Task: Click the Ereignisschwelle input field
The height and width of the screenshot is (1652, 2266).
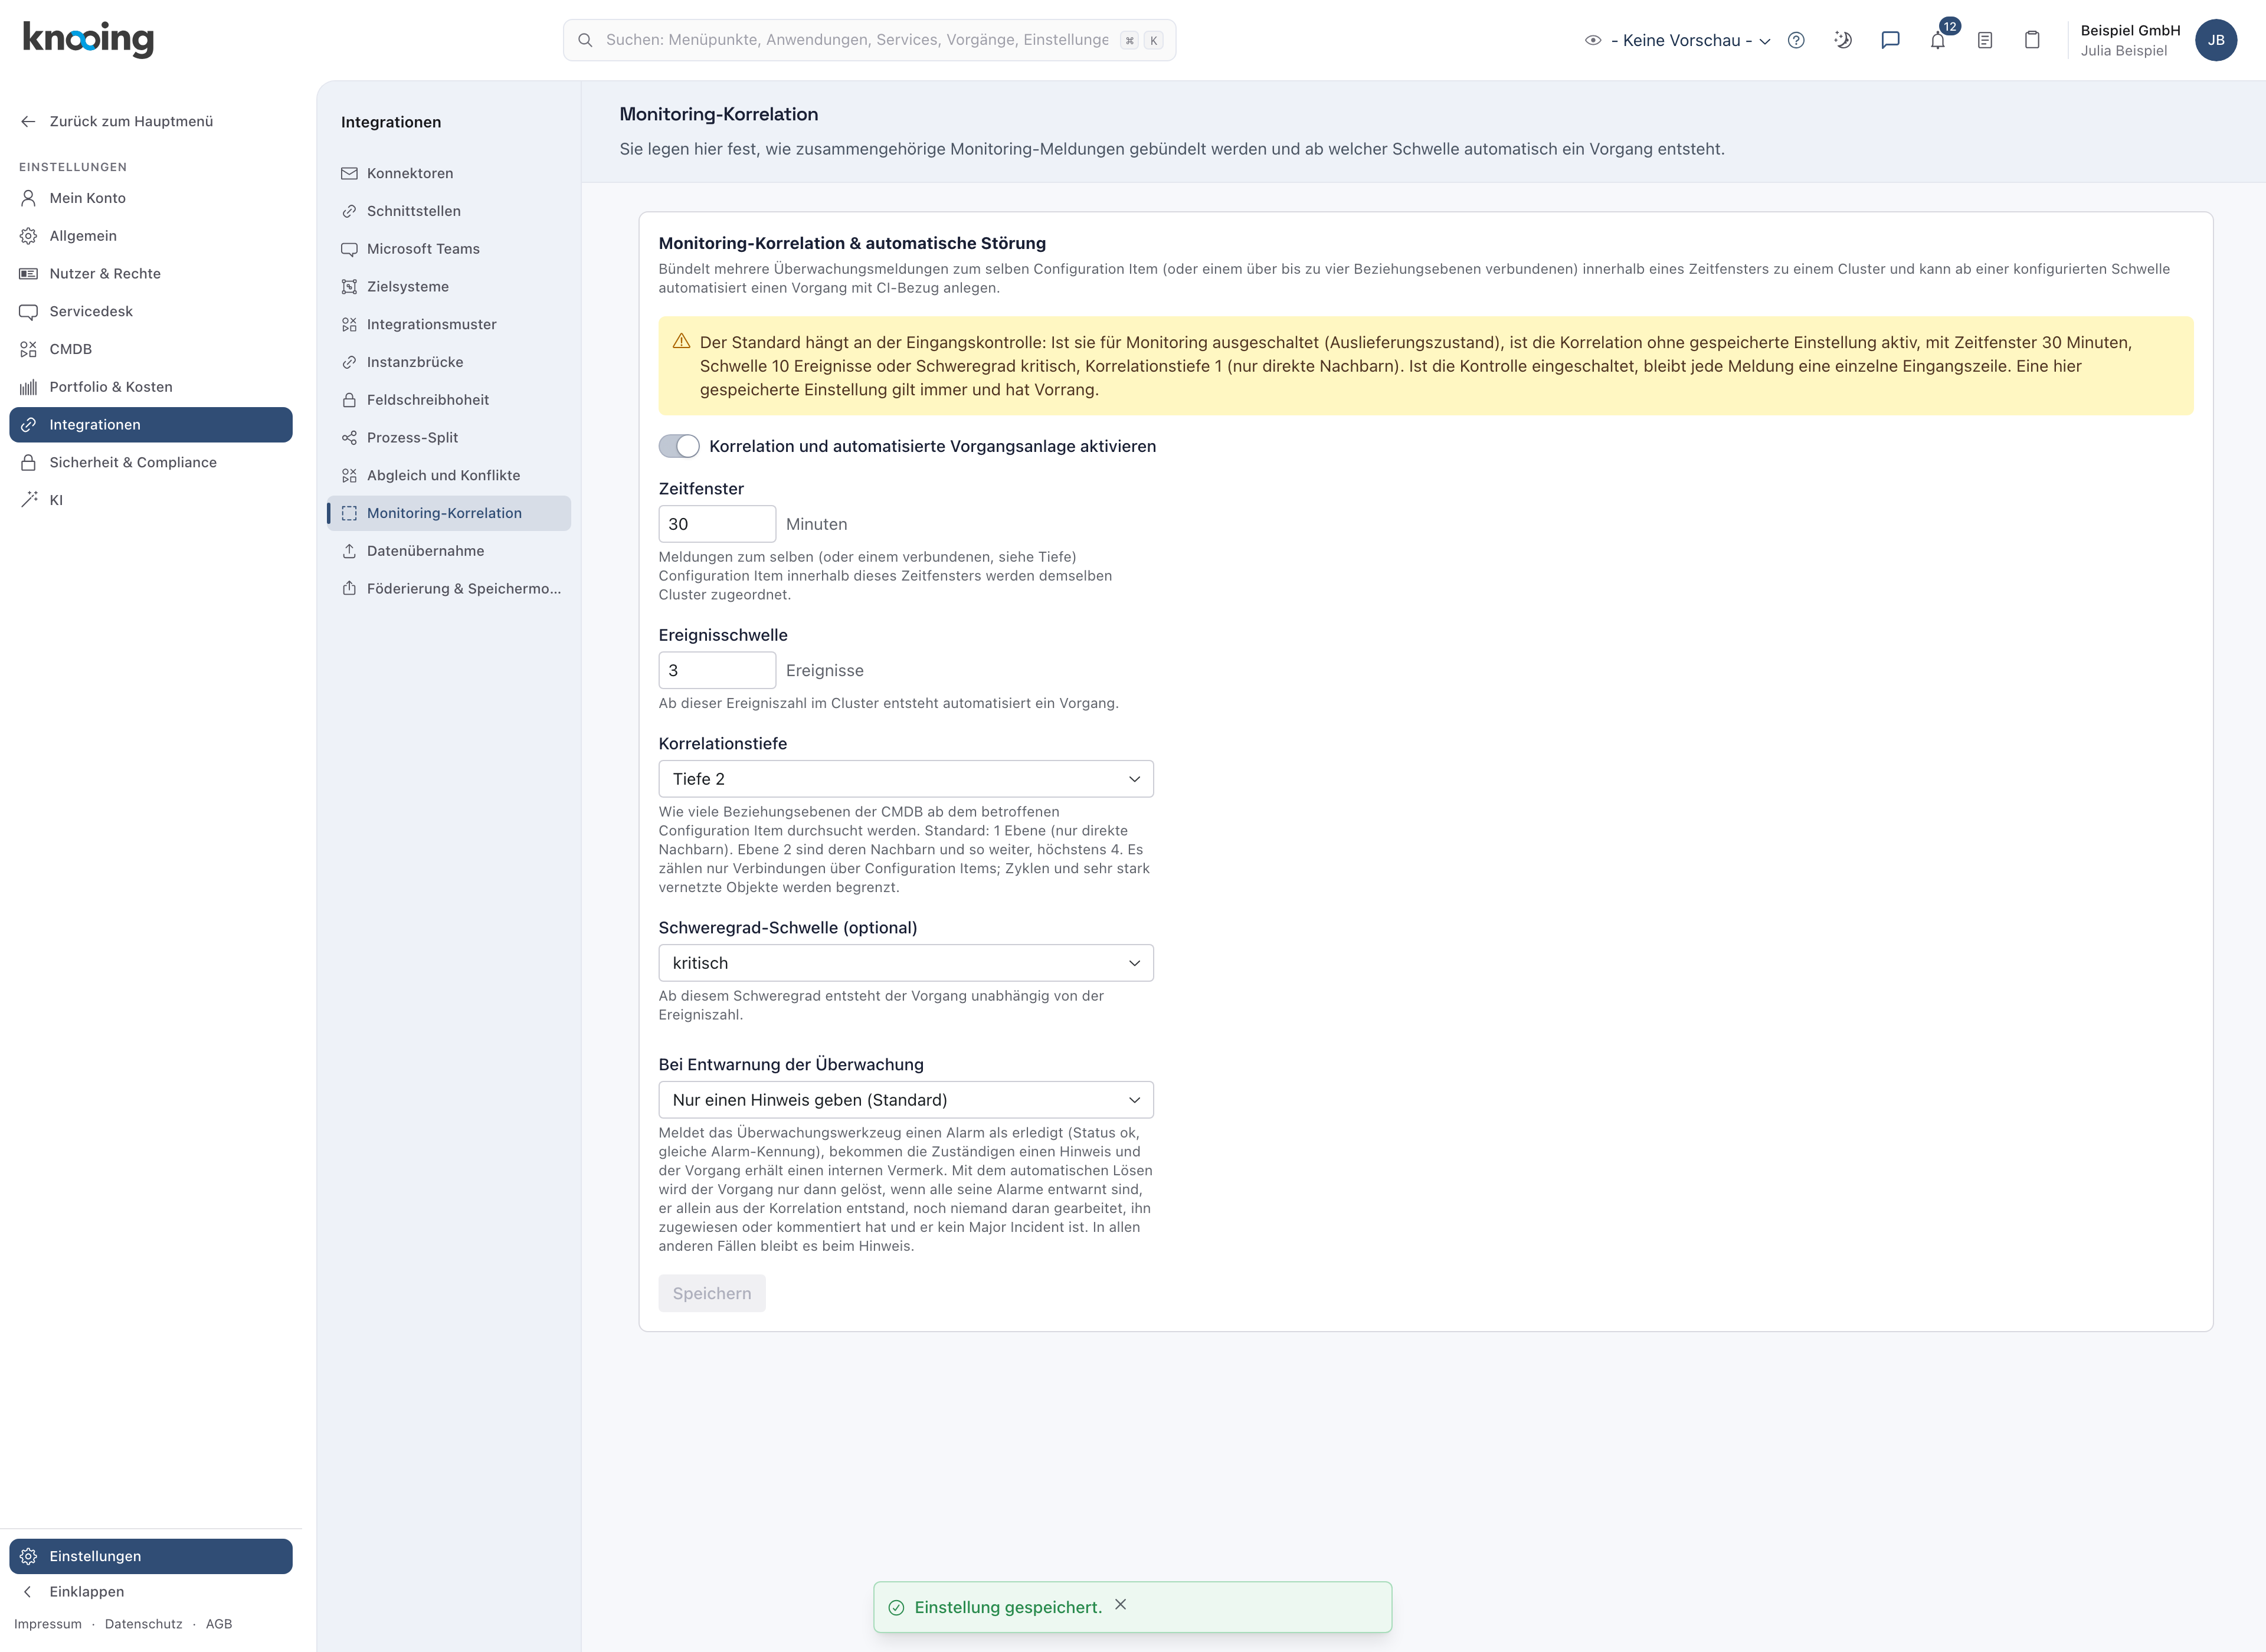Action: (x=717, y=670)
